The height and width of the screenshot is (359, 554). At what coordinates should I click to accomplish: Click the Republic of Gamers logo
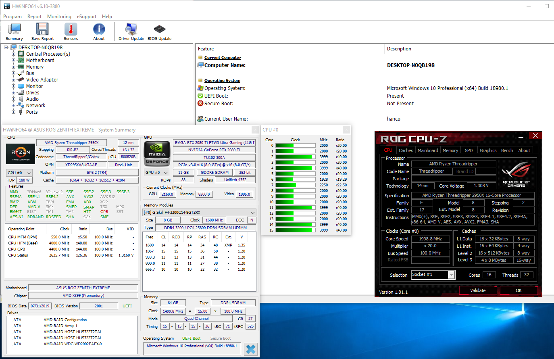516,174
